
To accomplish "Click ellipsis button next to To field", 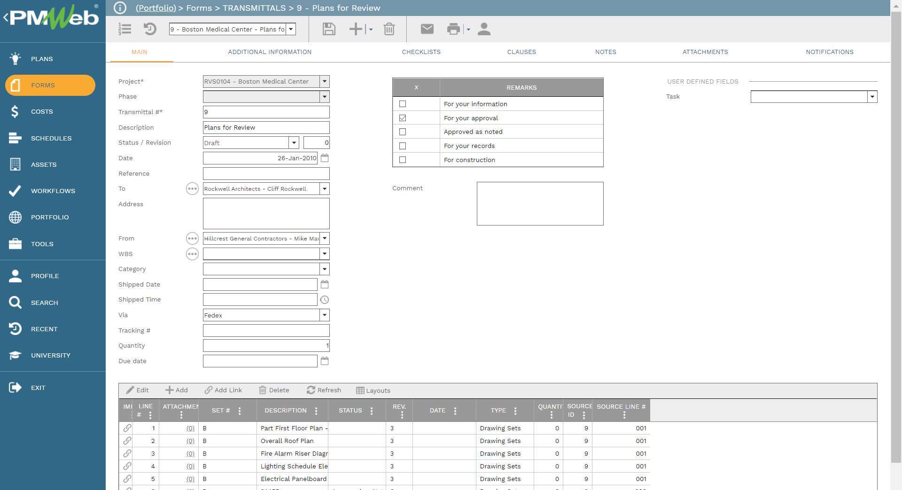I will click(192, 189).
